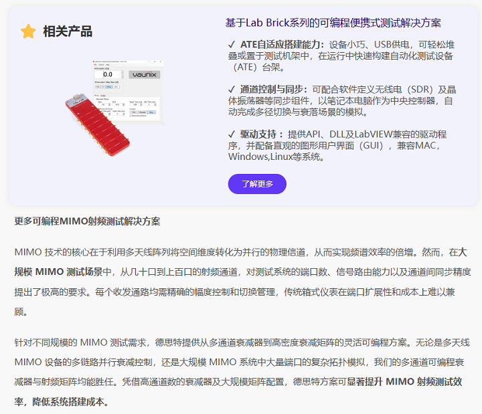
Task: Select the ATE自适应搭建能力 bold text
Action: (283, 45)
